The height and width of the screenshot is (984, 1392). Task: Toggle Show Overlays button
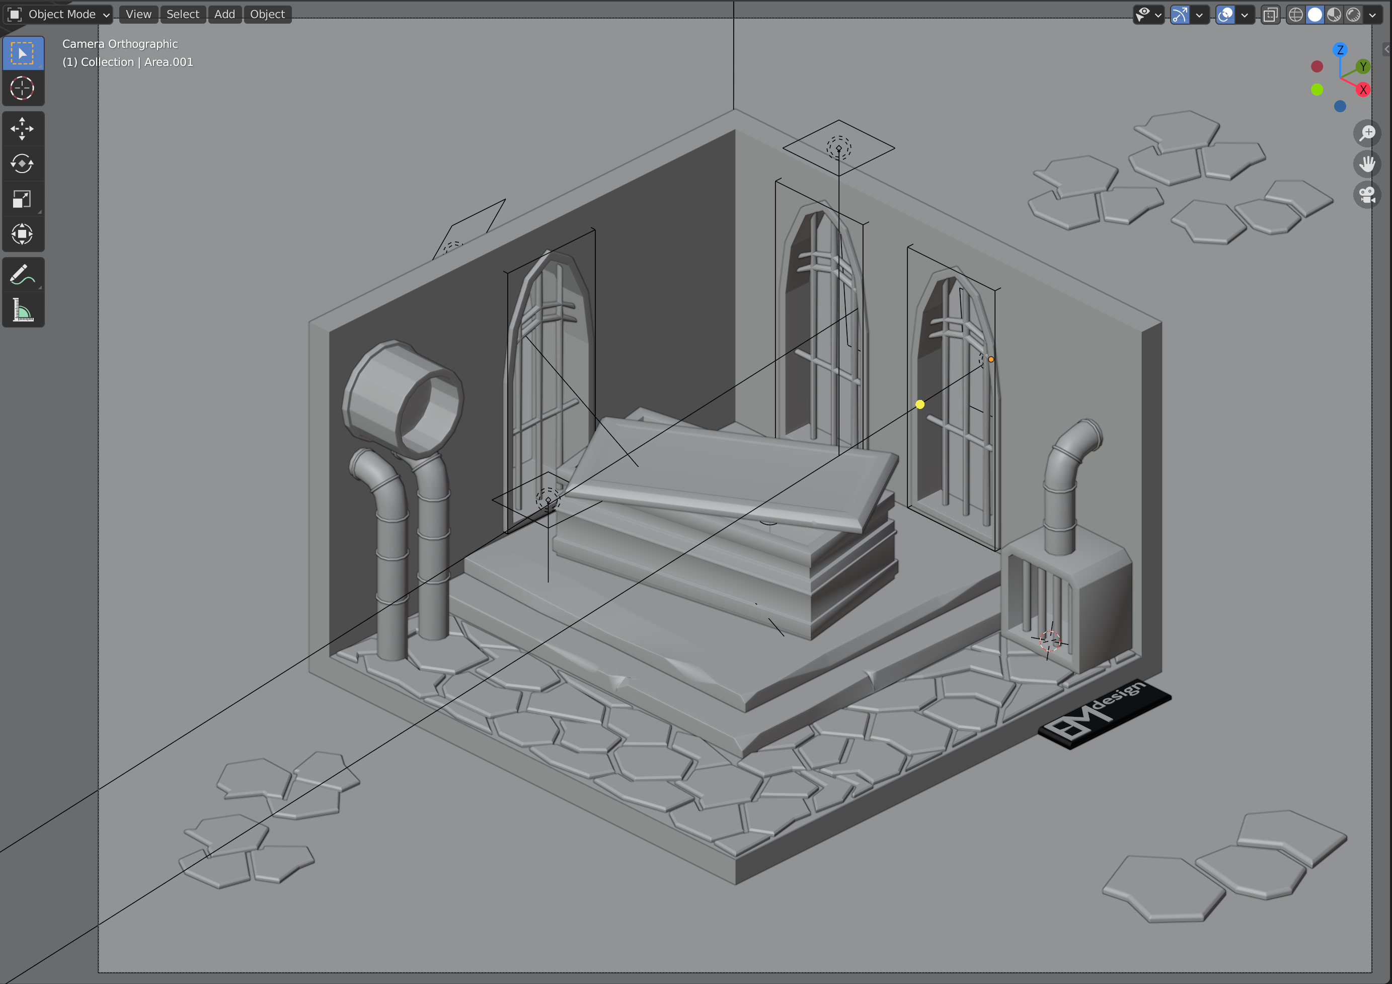tap(1225, 15)
